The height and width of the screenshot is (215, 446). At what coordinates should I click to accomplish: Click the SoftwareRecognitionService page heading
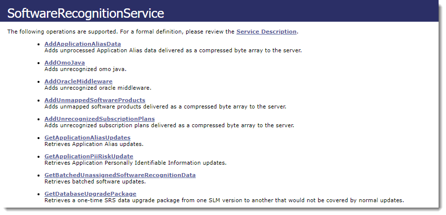pos(85,13)
